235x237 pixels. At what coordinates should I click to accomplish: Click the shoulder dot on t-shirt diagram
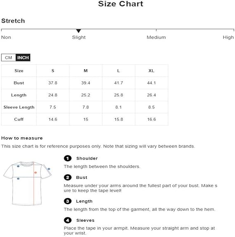(18, 166)
